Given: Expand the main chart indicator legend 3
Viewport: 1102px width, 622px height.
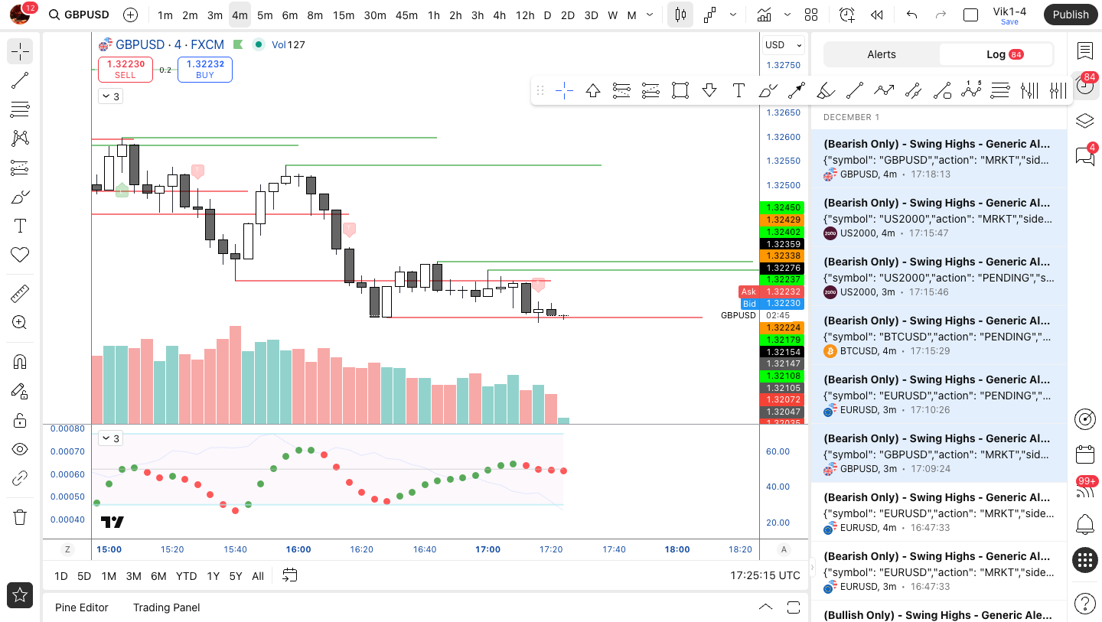Looking at the screenshot, I should [110, 96].
